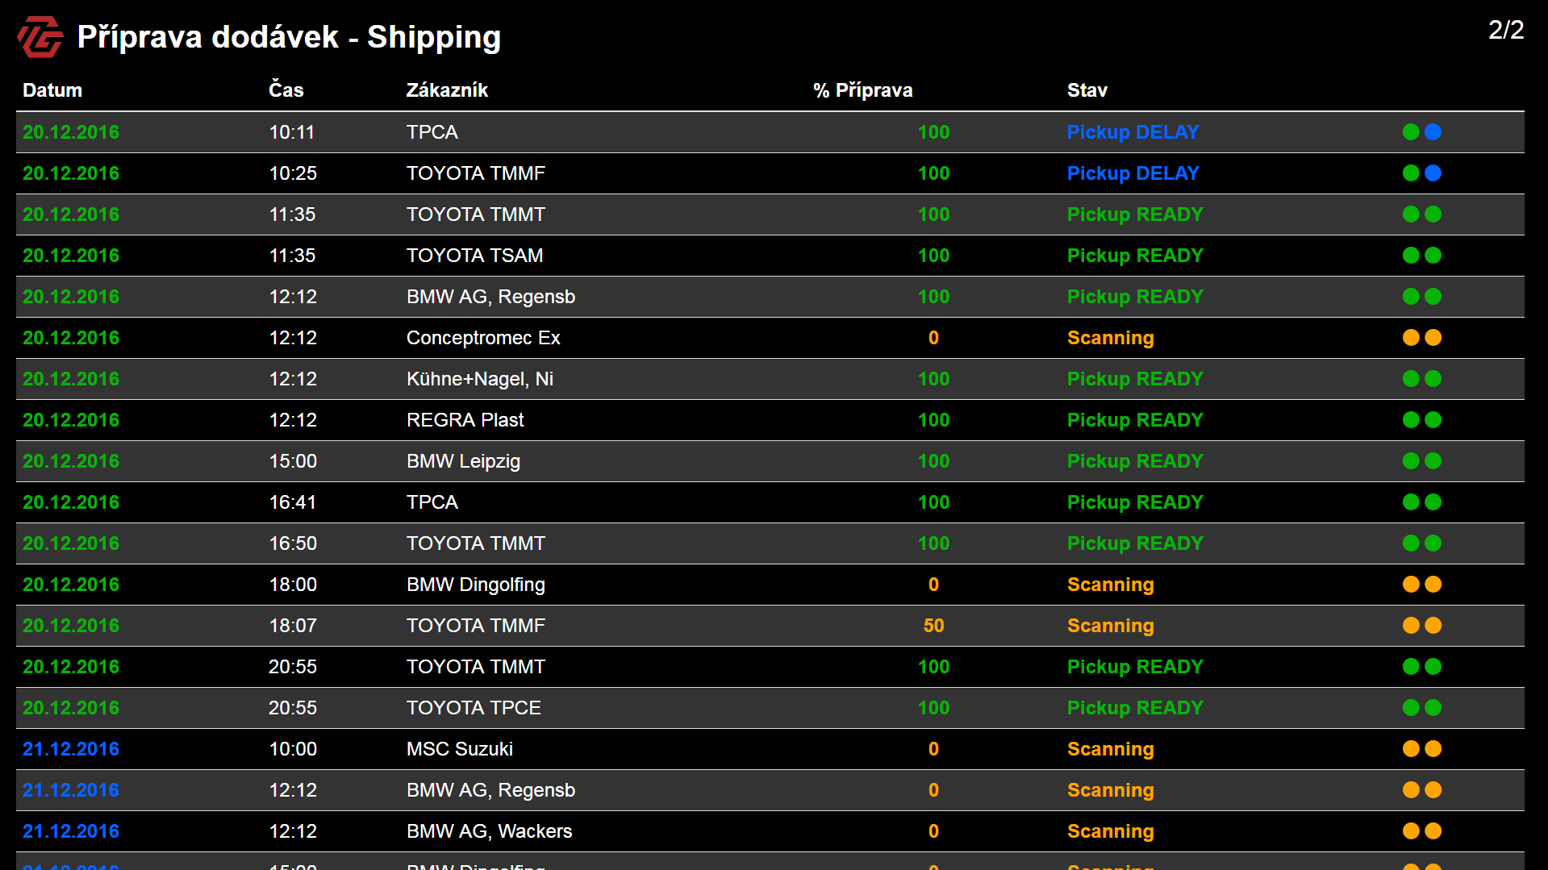Click Scanning status for TOYOTA TMMF 18:07
Screen dimensions: 1548x870
pos(1111,626)
